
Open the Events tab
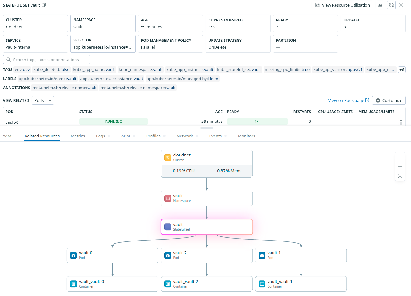[215, 136]
